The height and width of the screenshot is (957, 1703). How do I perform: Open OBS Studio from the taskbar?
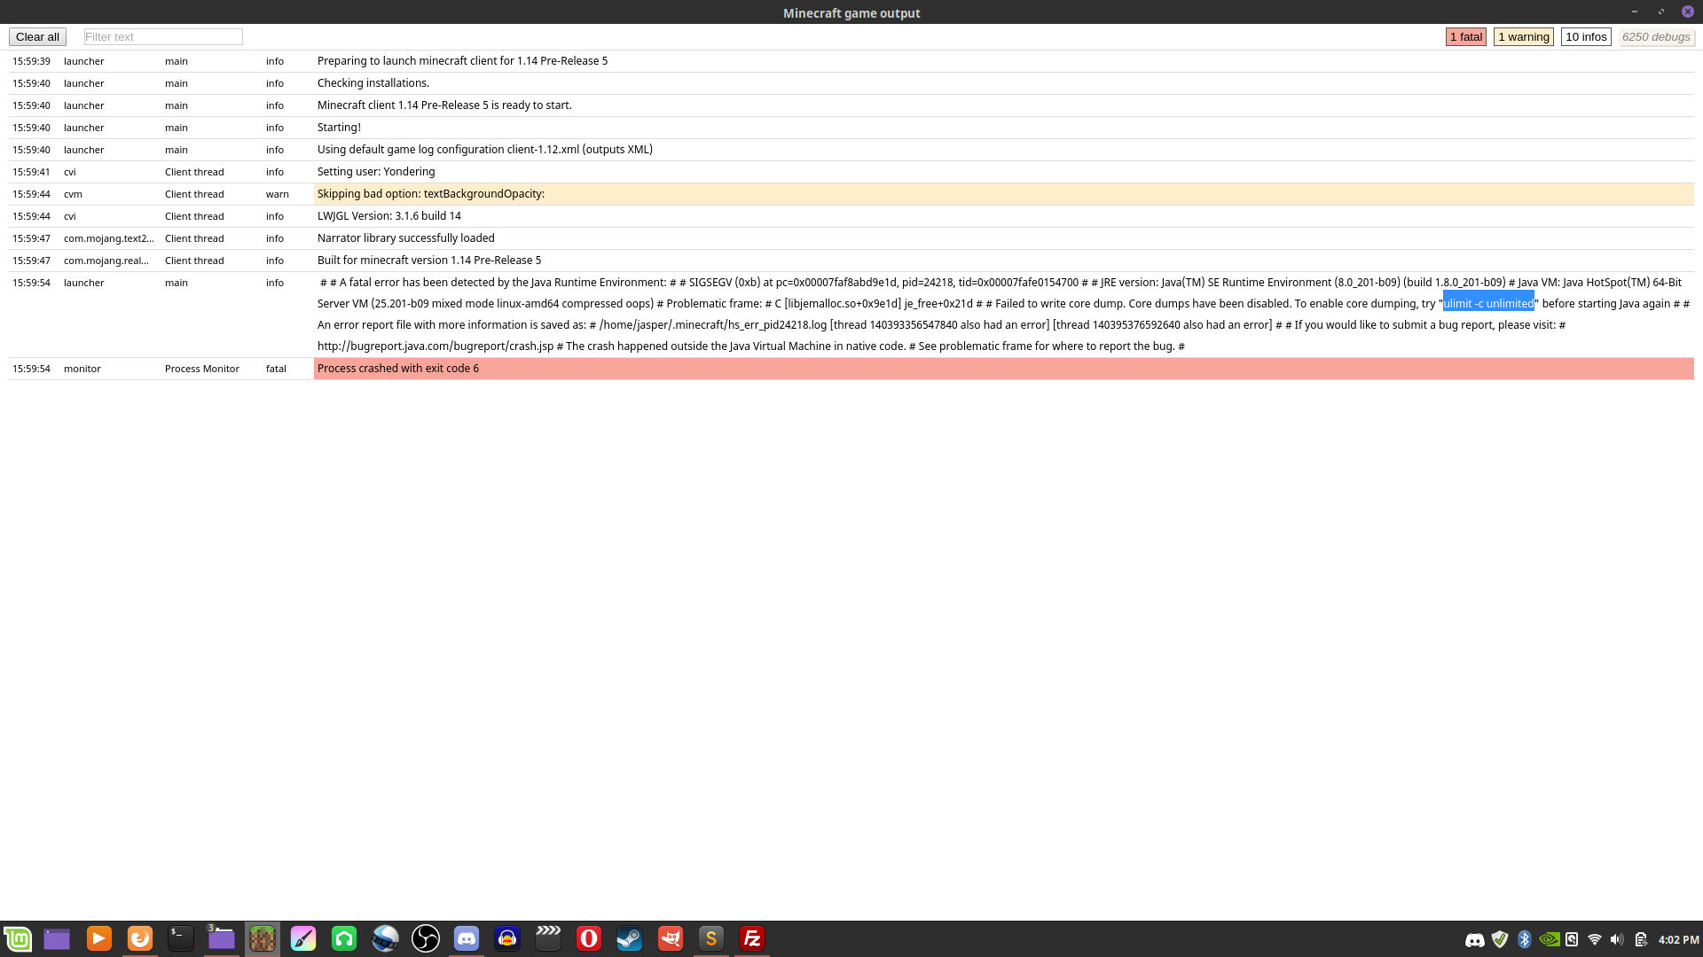[426, 938]
